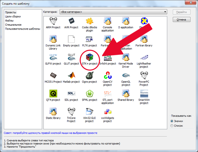The width and height of the screenshot is (198, 152).
Task: Click the Перейти button
Action: (x=182, y=12)
